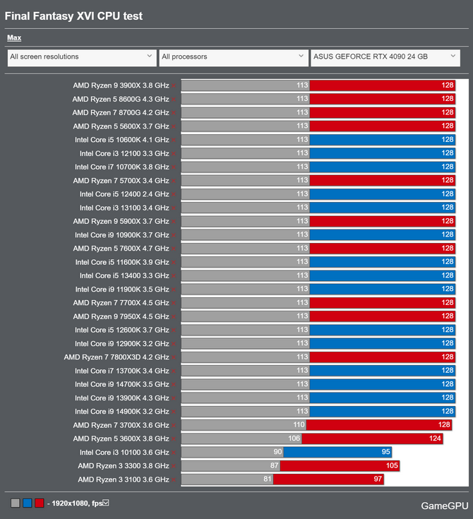
Task: Click the 1920x1080, fps legend label
Action: pos(77,503)
